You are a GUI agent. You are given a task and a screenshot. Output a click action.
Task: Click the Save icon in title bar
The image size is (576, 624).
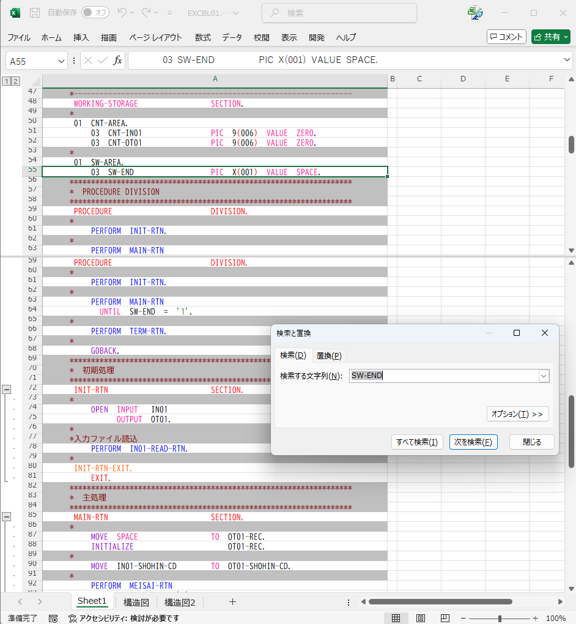point(35,13)
